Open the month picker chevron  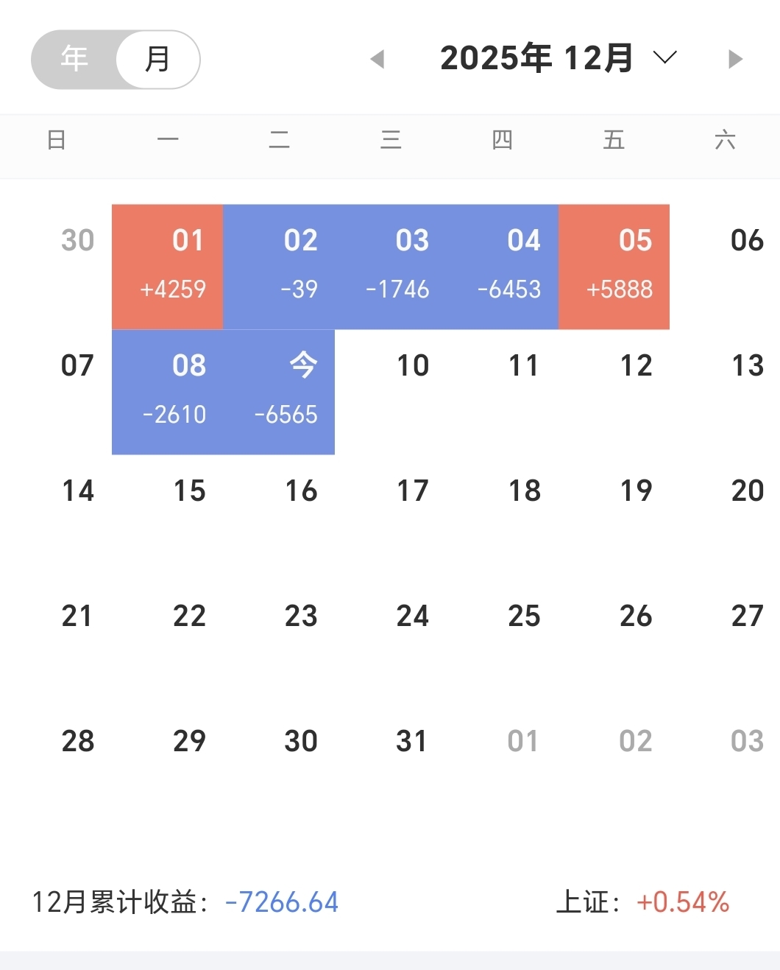pos(664,57)
